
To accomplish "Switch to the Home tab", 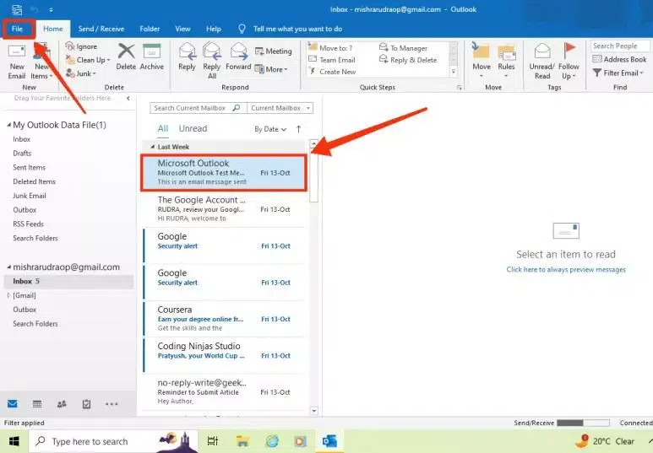I will coord(53,30).
